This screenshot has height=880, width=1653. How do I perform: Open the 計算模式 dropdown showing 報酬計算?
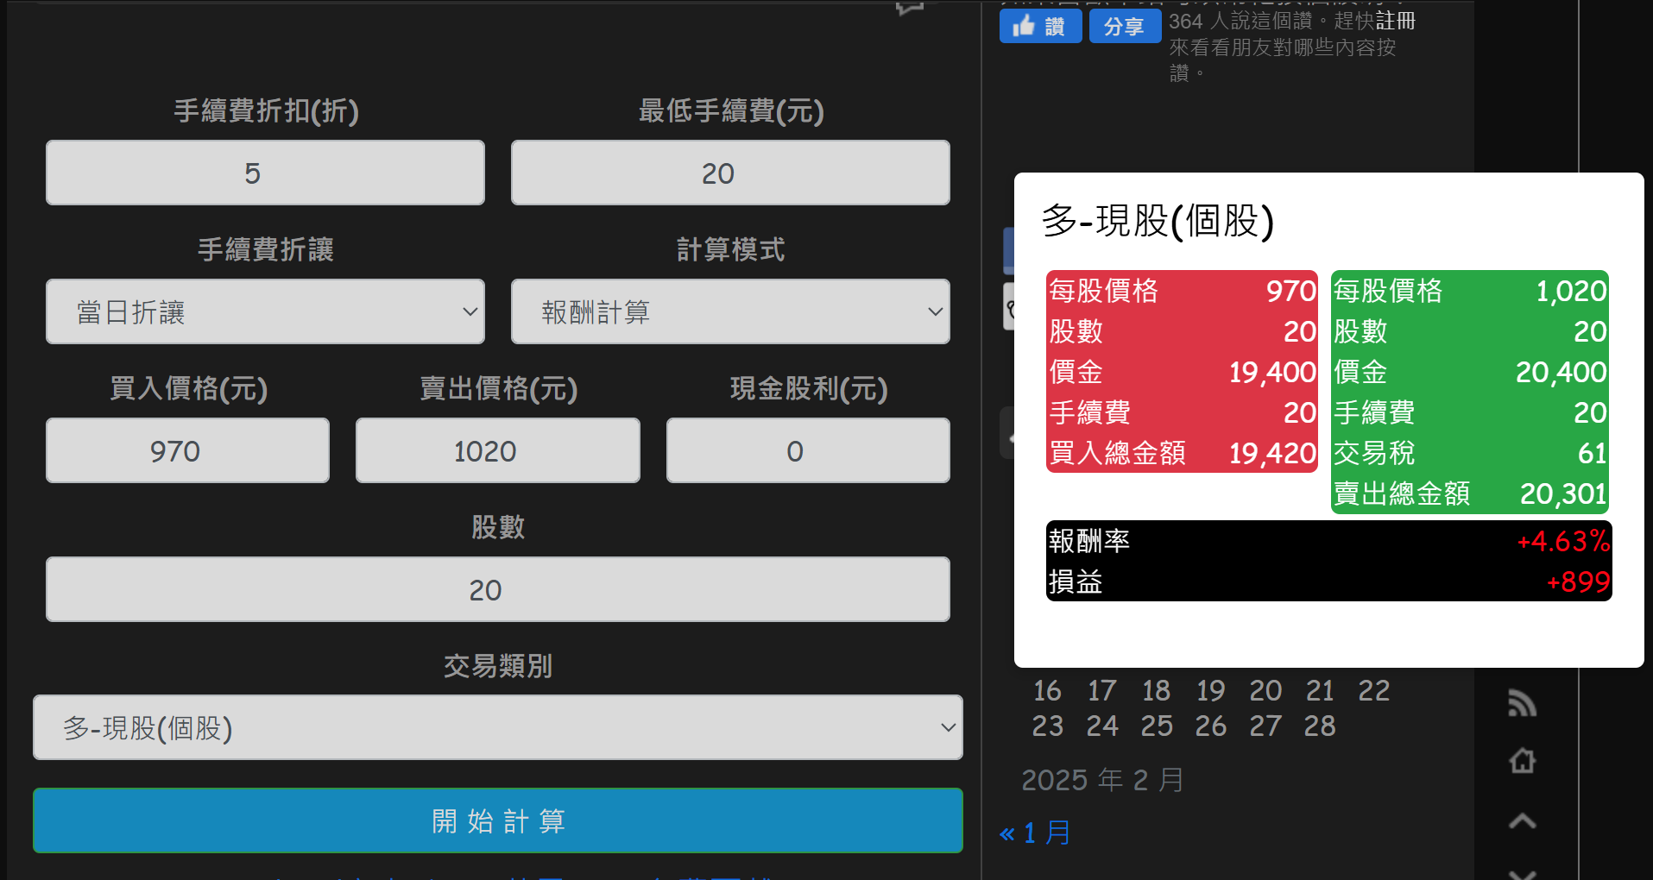730,311
